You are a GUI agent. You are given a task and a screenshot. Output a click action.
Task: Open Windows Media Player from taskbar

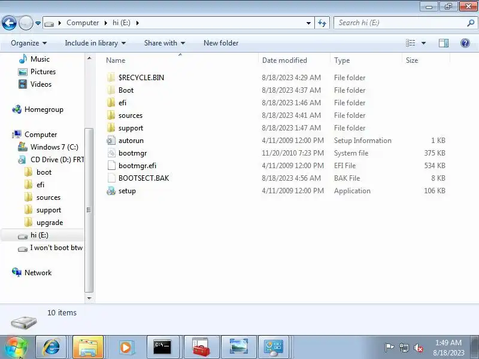click(126, 348)
